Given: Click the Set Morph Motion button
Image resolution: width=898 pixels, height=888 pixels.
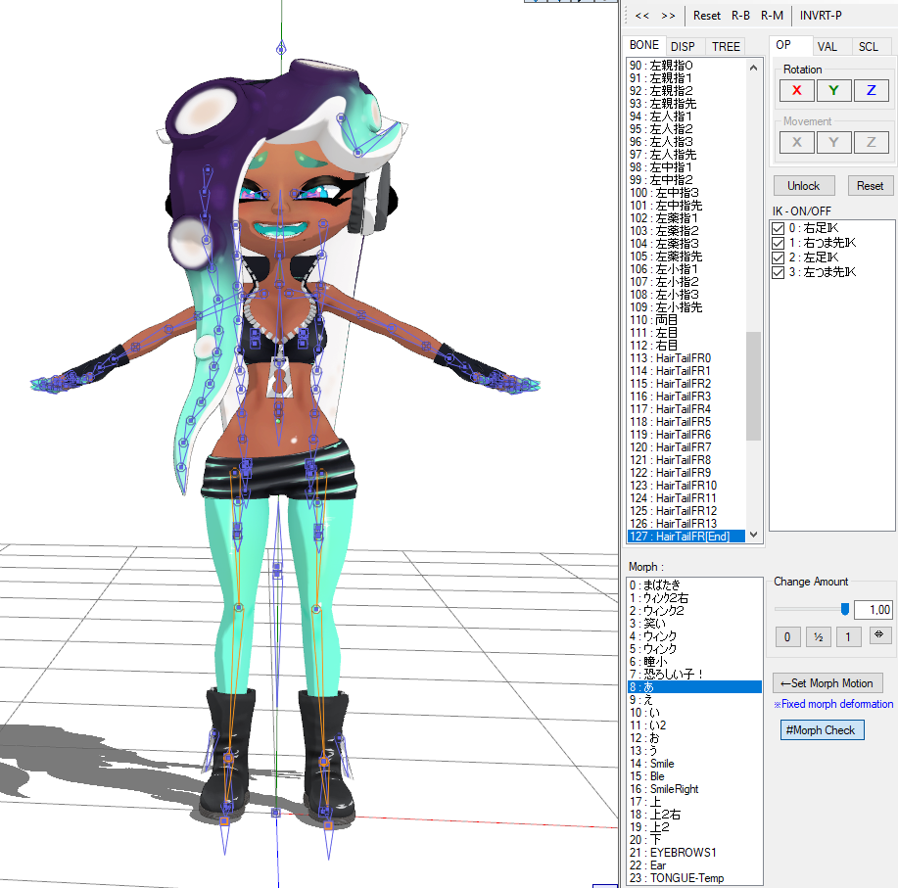Looking at the screenshot, I should [x=827, y=683].
